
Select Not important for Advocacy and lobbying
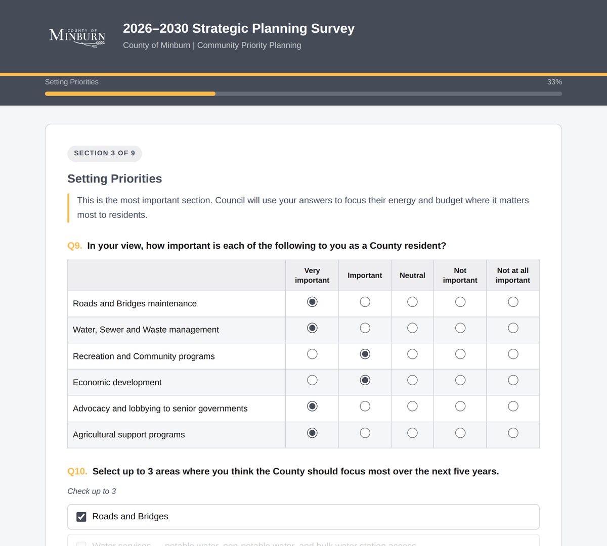point(460,406)
